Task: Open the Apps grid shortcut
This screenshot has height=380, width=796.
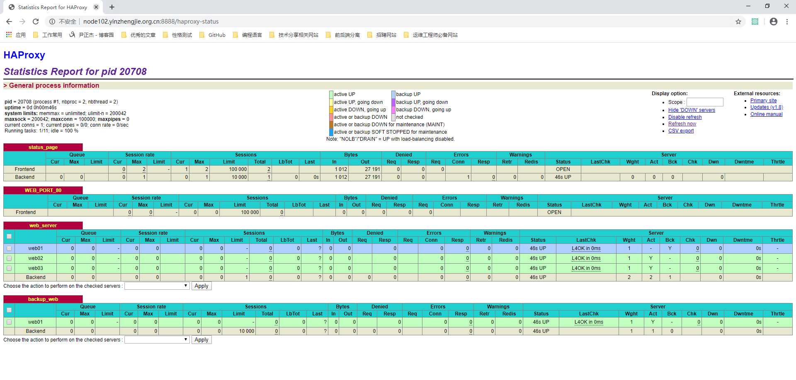Action: coord(16,35)
